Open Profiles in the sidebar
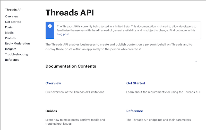Image resolution: width=206 pixels, height=130 pixels. click(x=10, y=38)
